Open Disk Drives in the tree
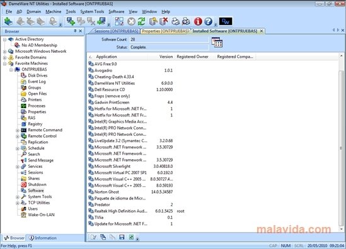 click(x=38, y=75)
